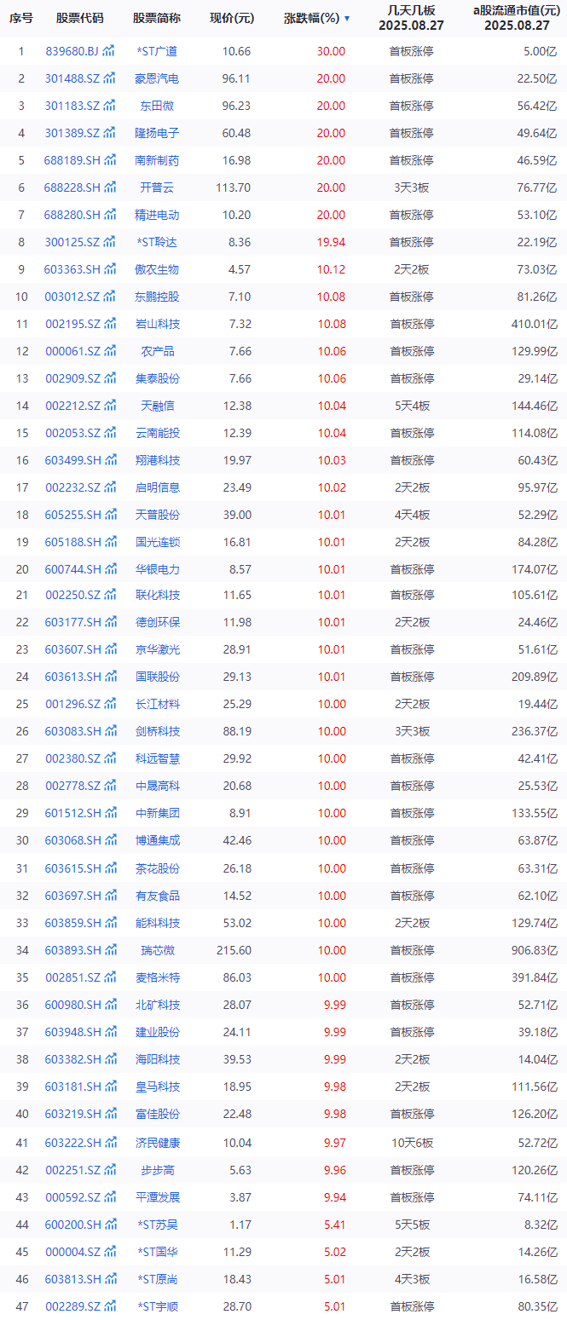Image resolution: width=567 pixels, height=1320 pixels.
Task: Click chart icon next to 839680.BJ
Action: point(109,51)
